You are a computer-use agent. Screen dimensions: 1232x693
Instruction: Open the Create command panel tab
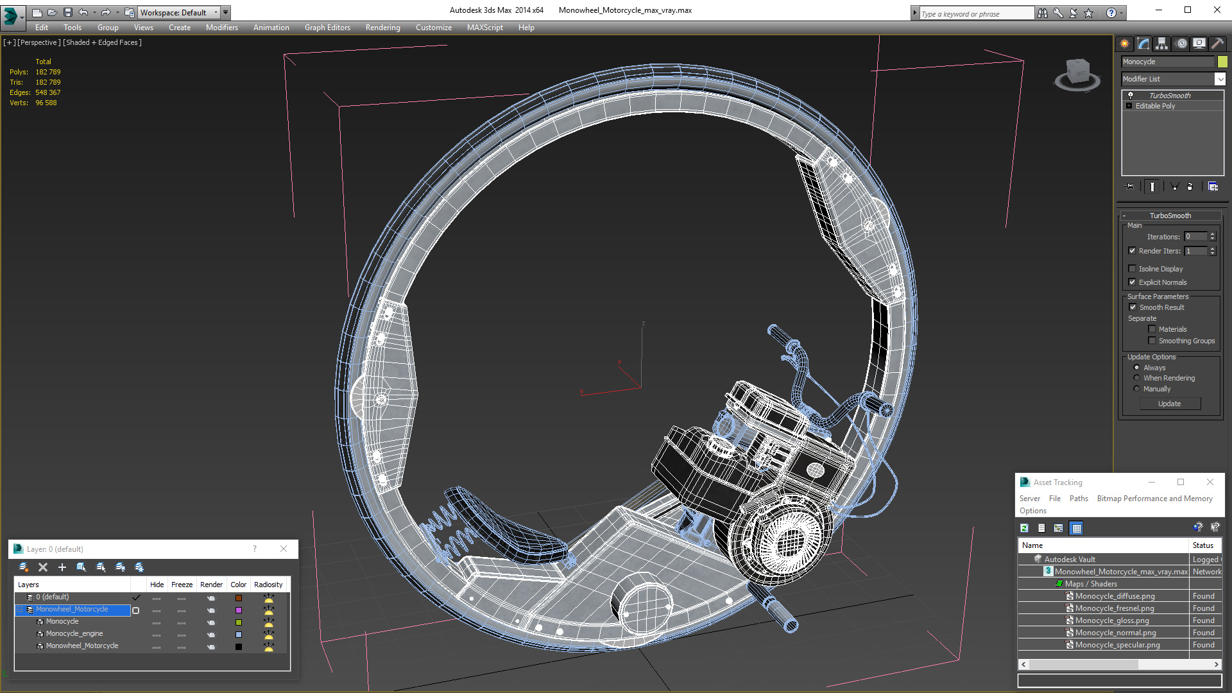[1124, 44]
